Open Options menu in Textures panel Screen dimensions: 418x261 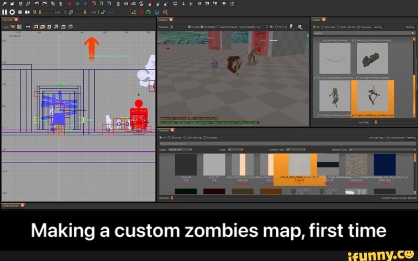[411, 138]
